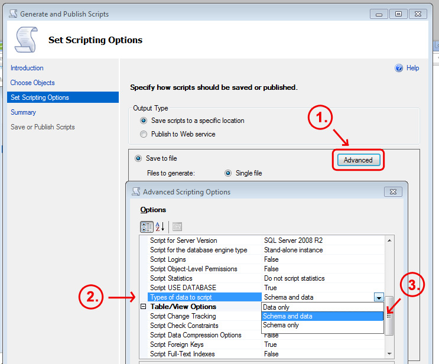Choose Data only from the dropdown list

tap(277, 307)
